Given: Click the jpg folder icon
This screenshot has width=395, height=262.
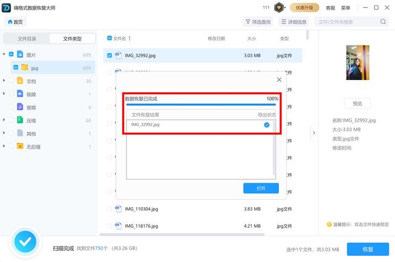Looking at the screenshot, I should click(25, 67).
